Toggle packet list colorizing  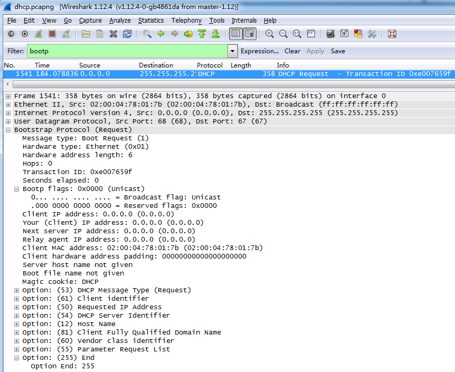[235, 34]
